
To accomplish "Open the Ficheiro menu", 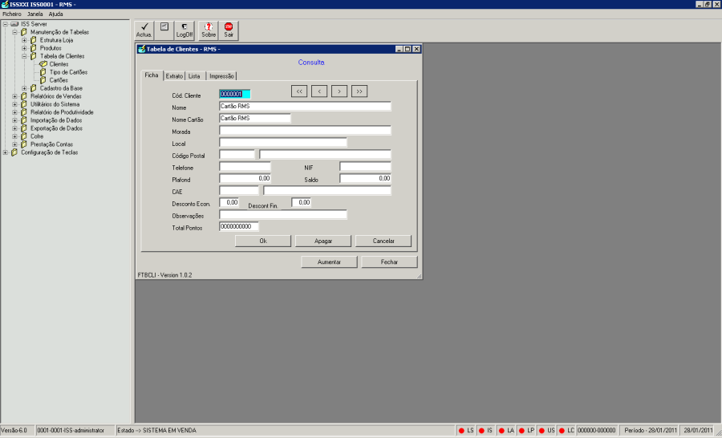I will pos(12,14).
